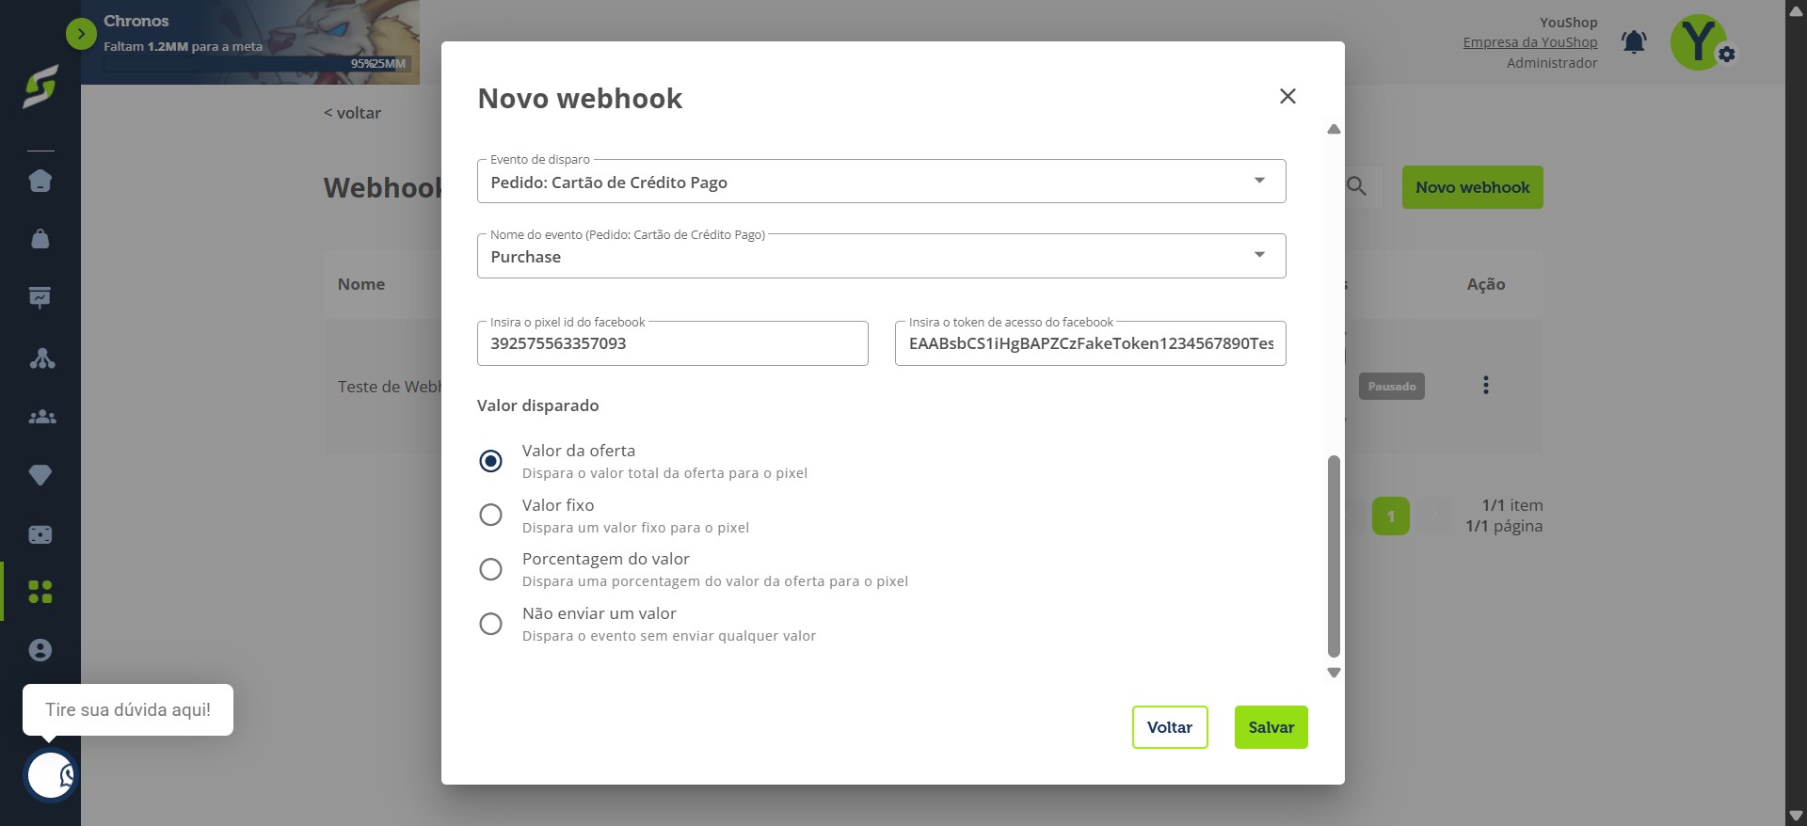Click the Voltar button in dialog
1807x826 pixels.
(x=1170, y=727)
